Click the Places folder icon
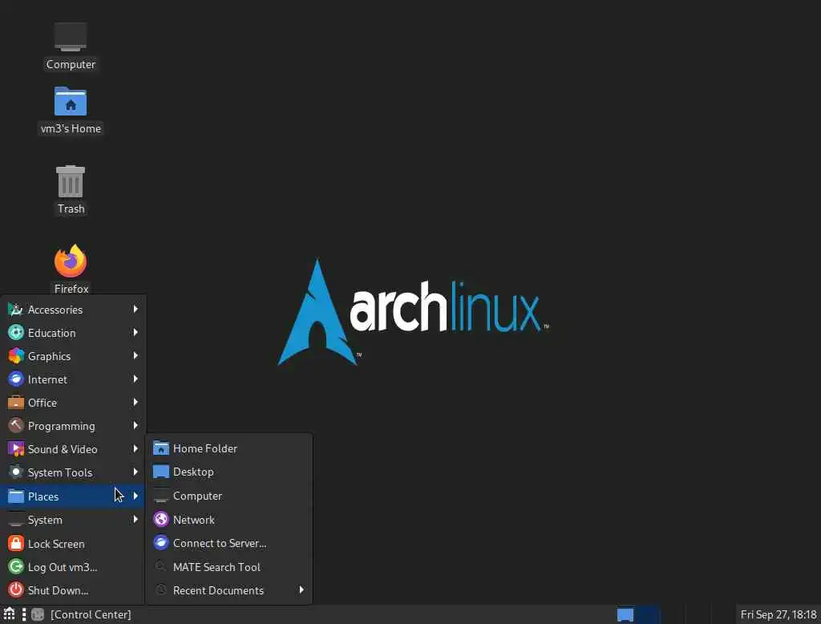The image size is (821, 624). [16, 496]
